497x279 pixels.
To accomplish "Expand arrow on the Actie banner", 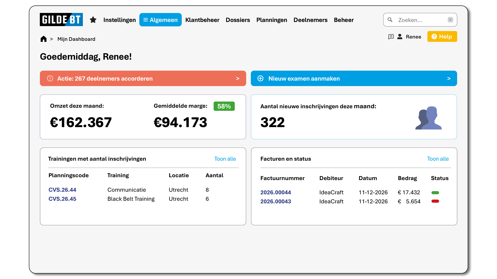I will (238, 79).
